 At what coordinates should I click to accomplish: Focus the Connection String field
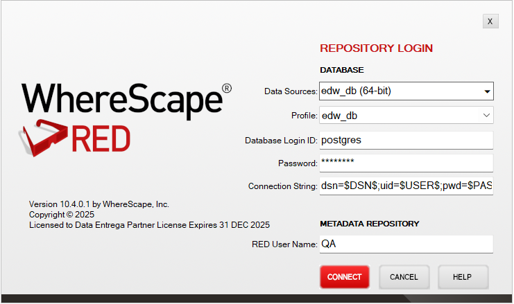(x=406, y=186)
